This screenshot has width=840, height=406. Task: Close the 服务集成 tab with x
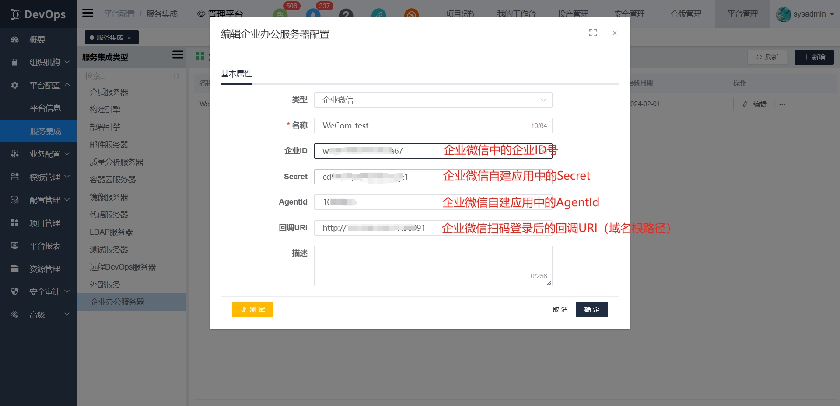click(129, 38)
